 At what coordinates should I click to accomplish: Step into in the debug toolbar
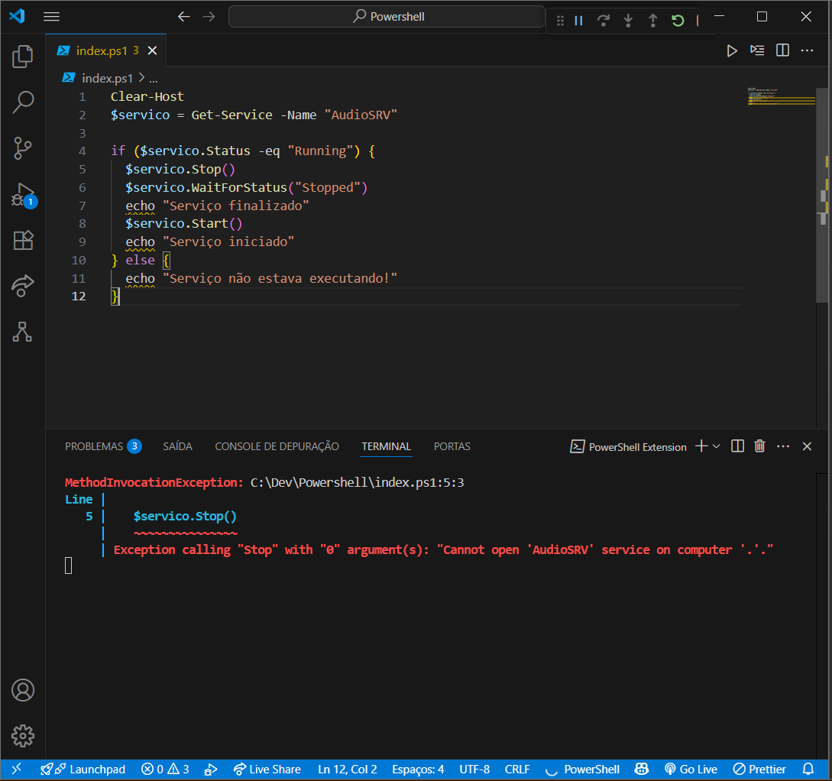(628, 21)
